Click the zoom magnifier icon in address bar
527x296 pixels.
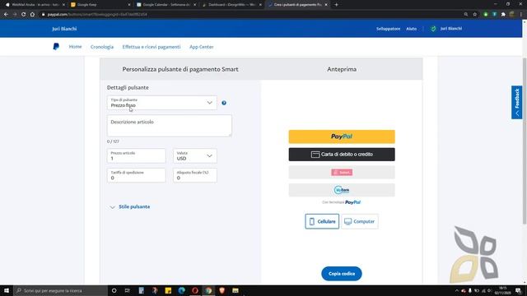tap(466, 15)
